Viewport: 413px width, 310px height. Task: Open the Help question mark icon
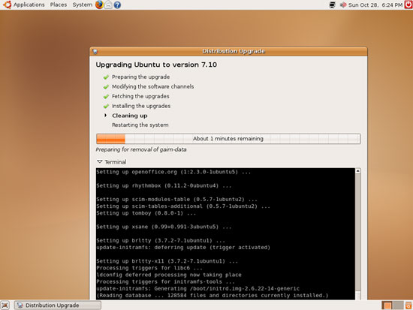point(117,5)
